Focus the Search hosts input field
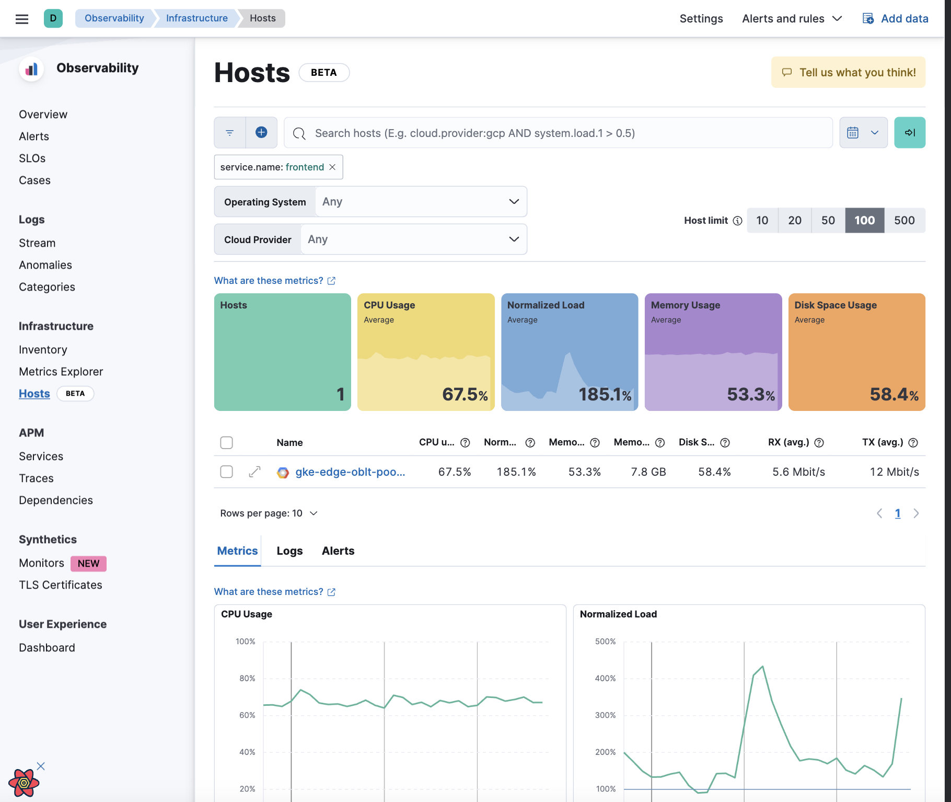The width and height of the screenshot is (951, 802). 558,133
